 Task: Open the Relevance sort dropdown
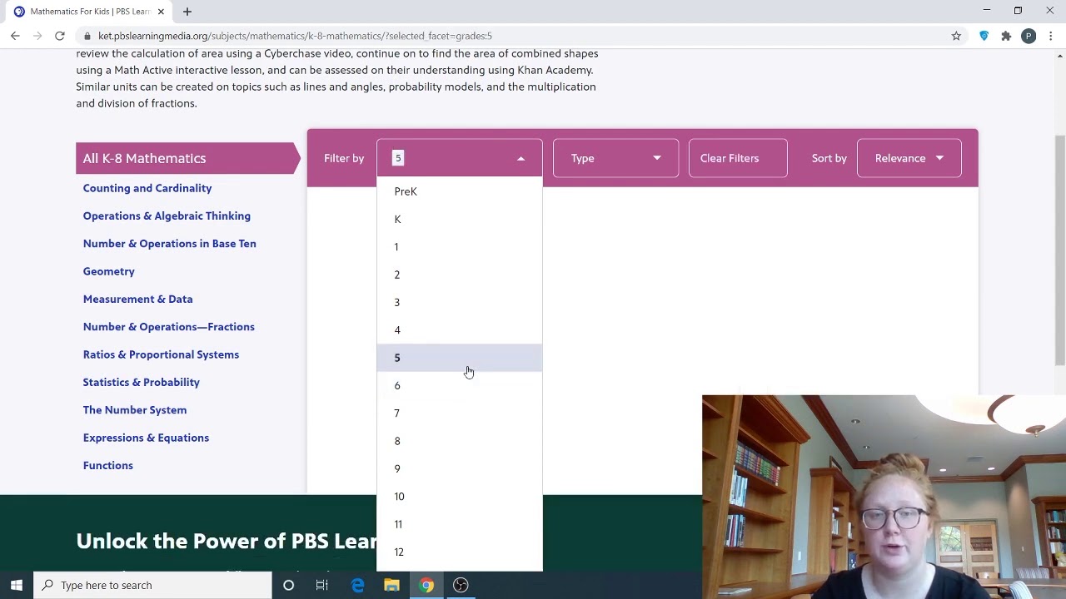909,158
